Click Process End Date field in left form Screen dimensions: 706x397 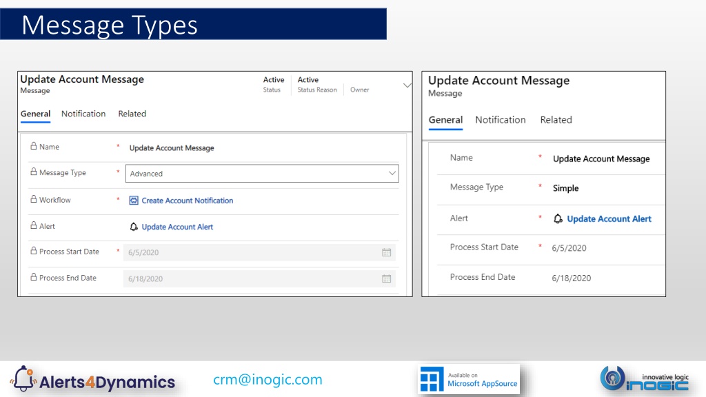pyautogui.click(x=260, y=278)
